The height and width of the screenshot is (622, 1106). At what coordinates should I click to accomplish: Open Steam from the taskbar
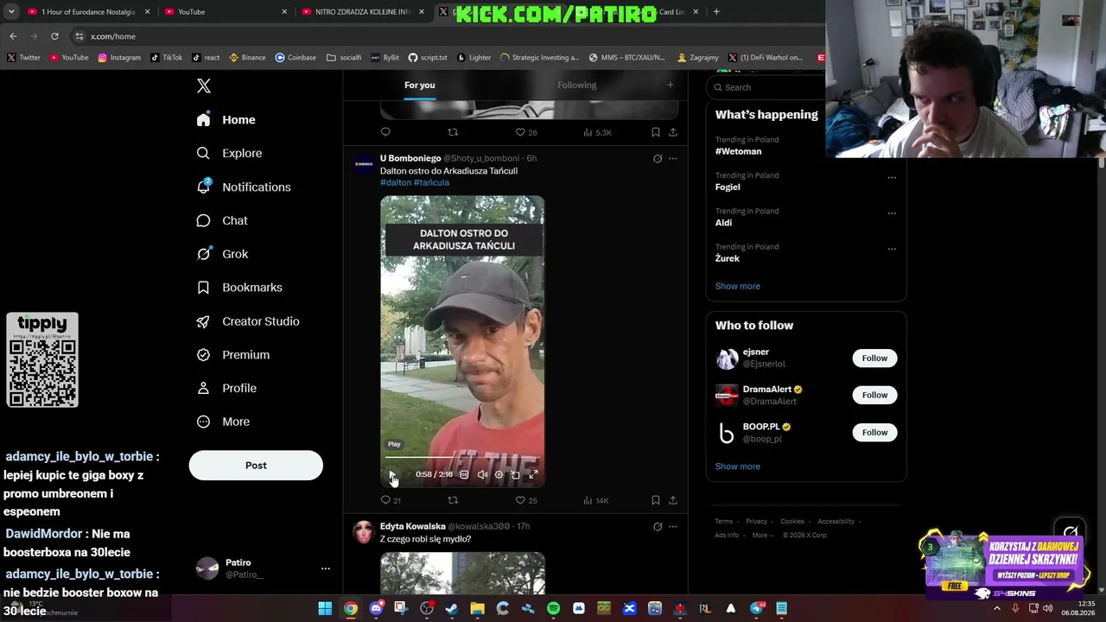(x=452, y=608)
